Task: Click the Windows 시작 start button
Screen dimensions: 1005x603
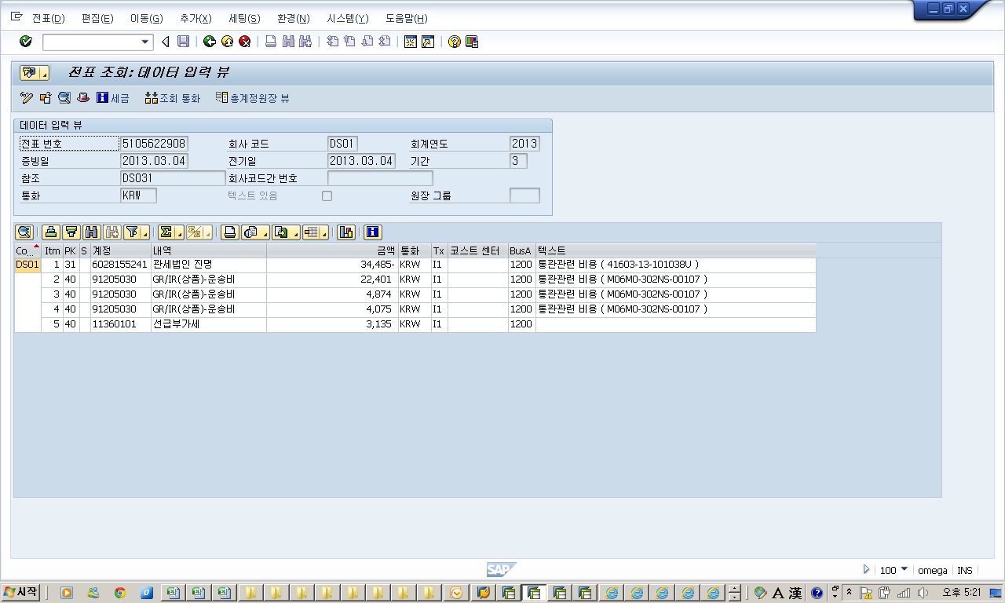Action: 20,593
